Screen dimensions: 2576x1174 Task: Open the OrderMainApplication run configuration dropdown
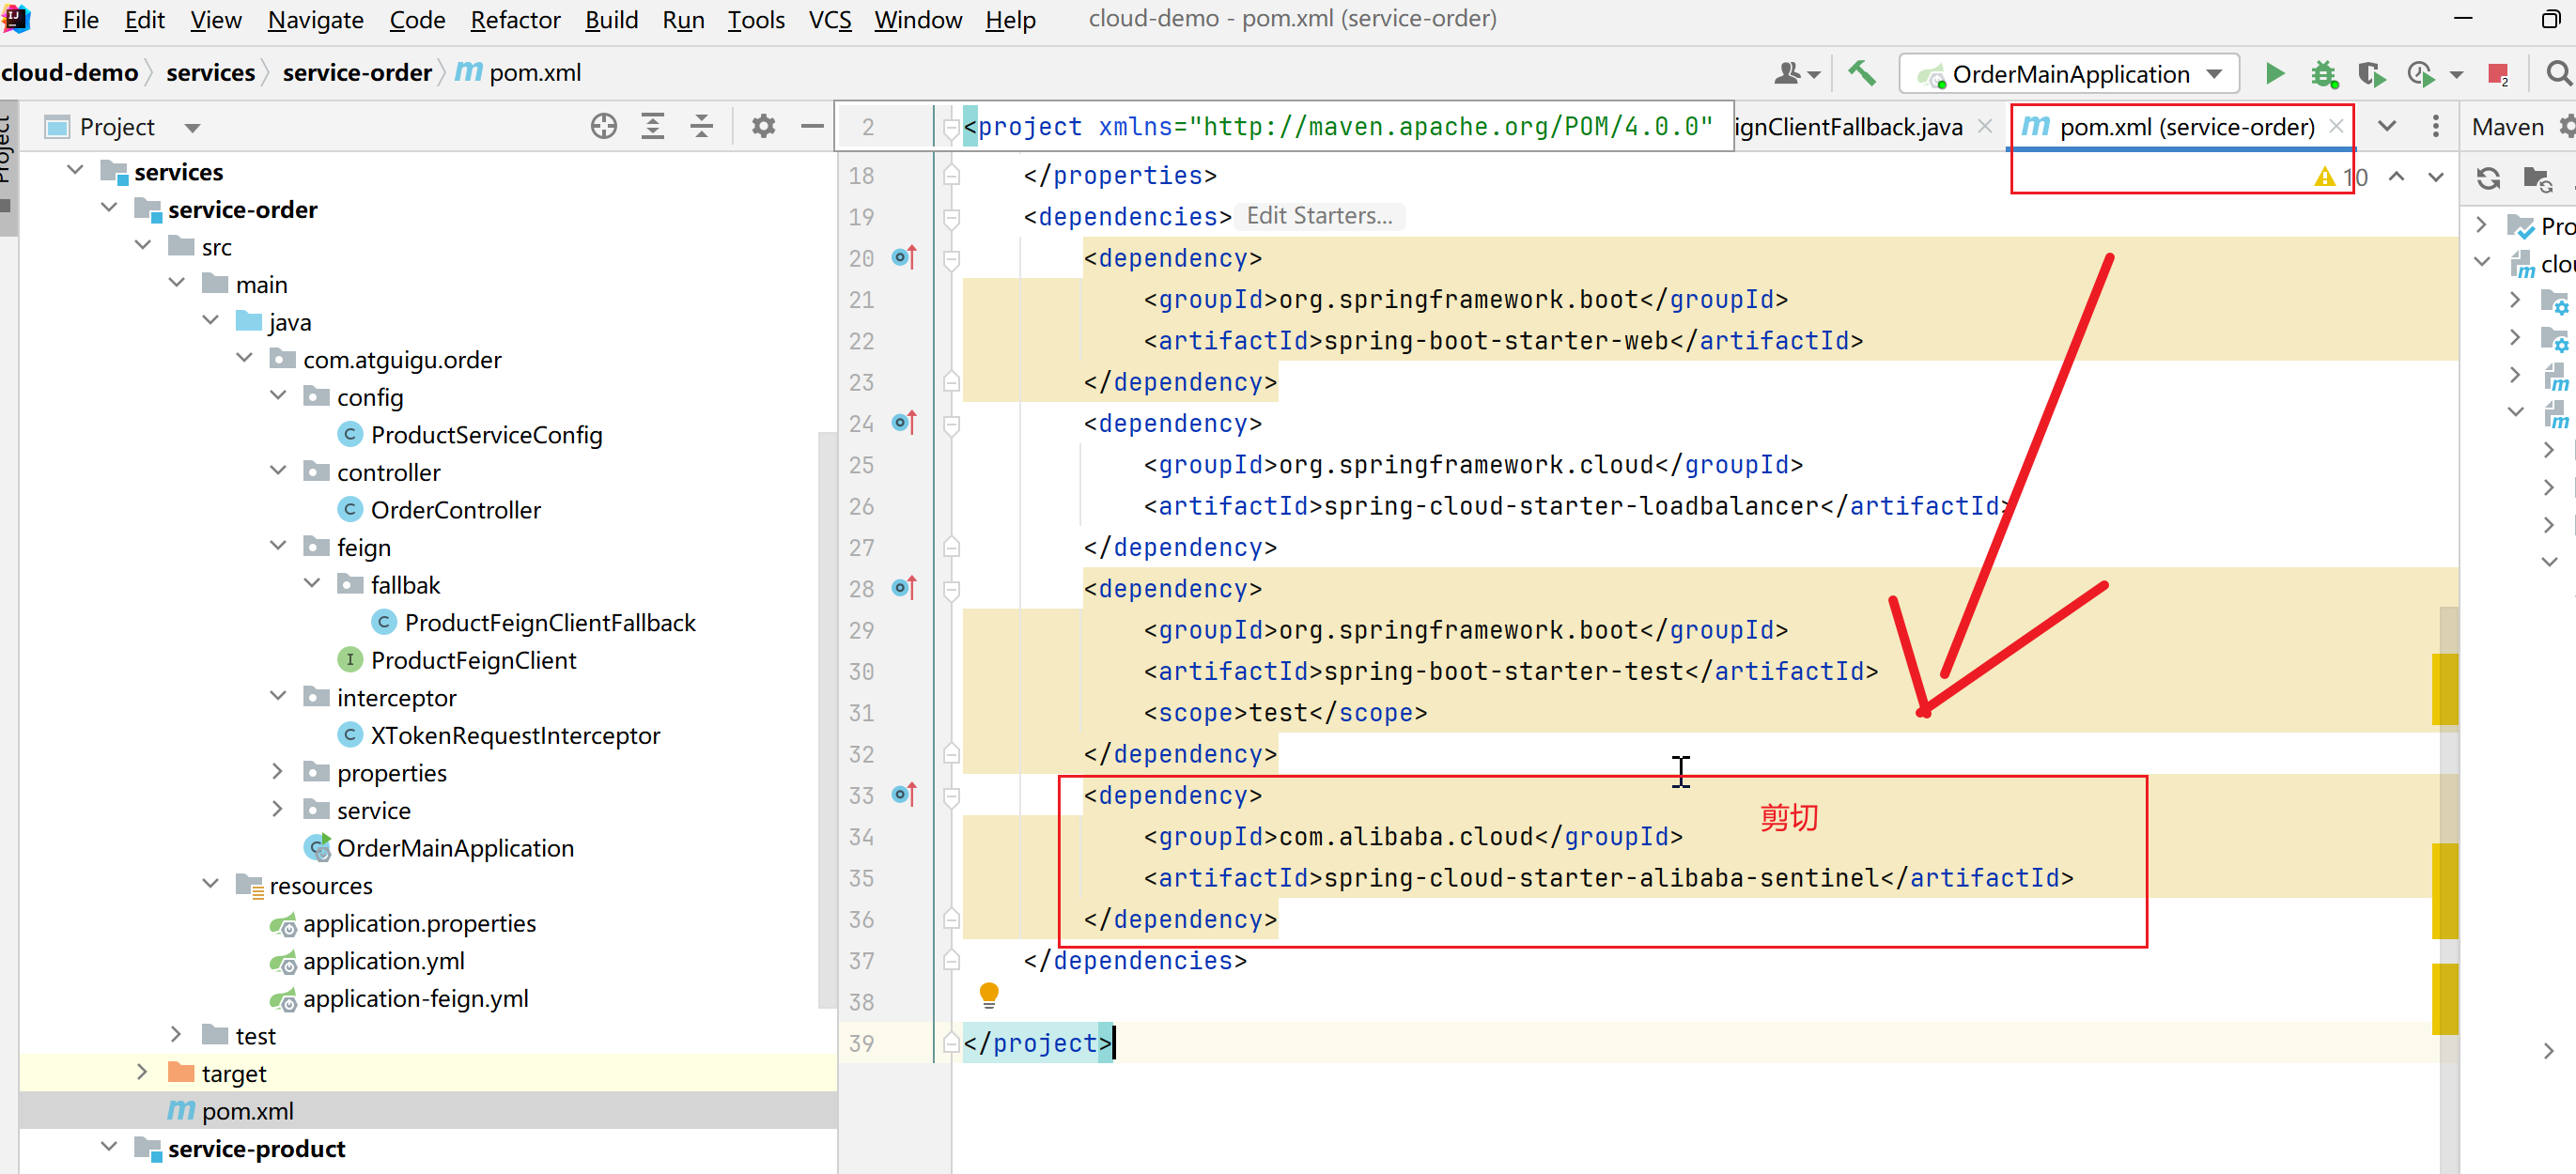click(2069, 74)
